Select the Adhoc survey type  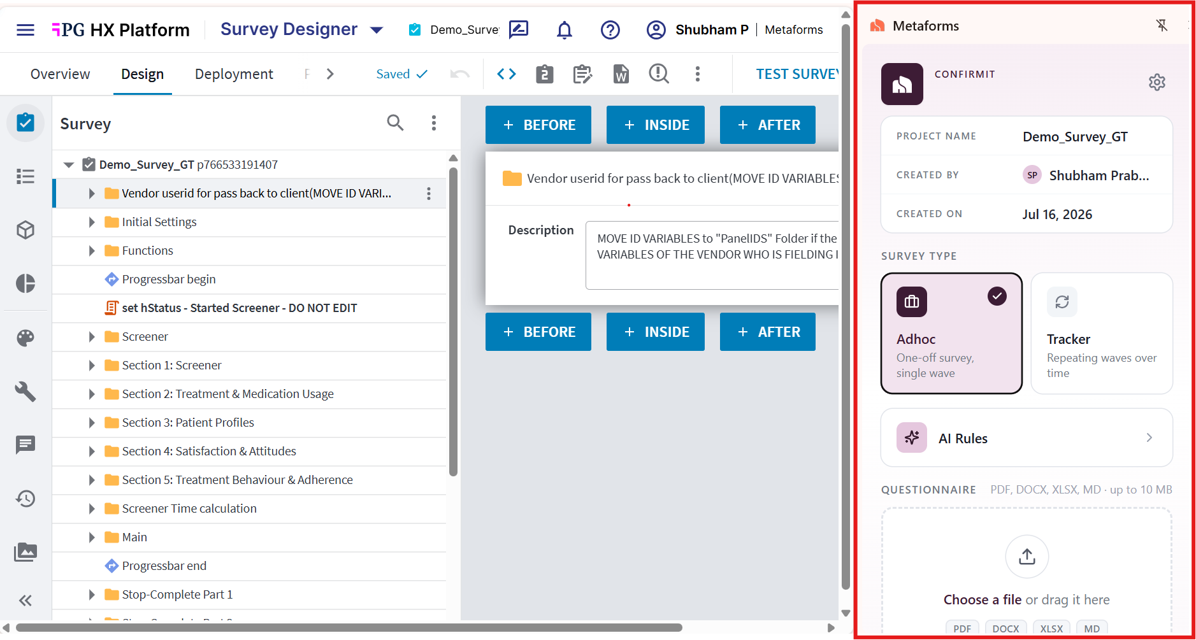pos(952,334)
